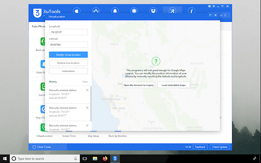This screenshot has height=163, width=261.
Task: Open the Wallpapers flower tab icon
Action: point(134,11)
